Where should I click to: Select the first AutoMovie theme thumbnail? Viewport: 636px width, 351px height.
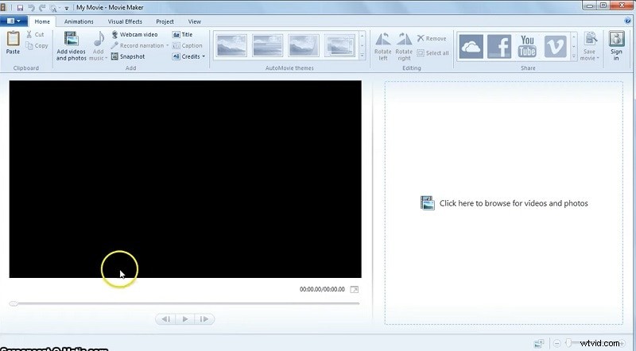tap(231, 45)
